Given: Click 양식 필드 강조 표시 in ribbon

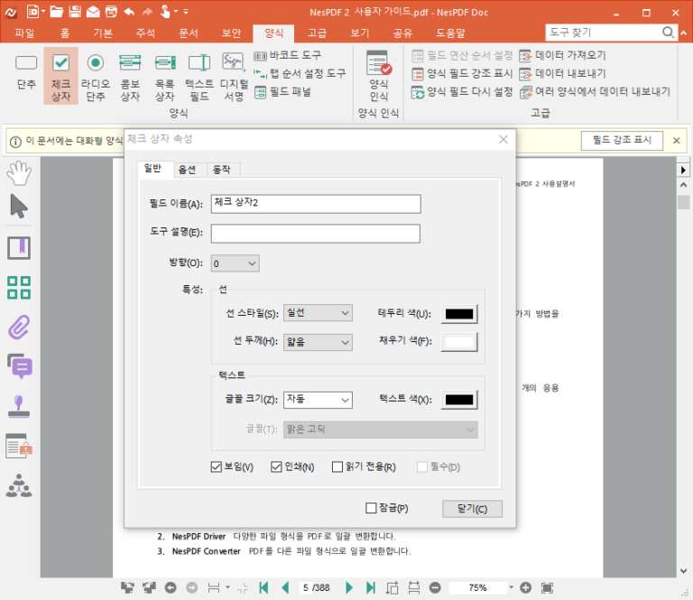Looking at the screenshot, I should 462,73.
